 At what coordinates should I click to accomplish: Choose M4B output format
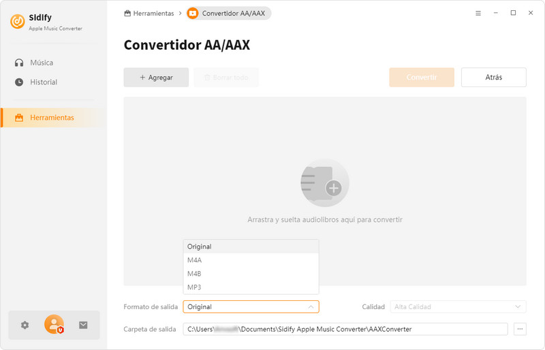[251, 274]
